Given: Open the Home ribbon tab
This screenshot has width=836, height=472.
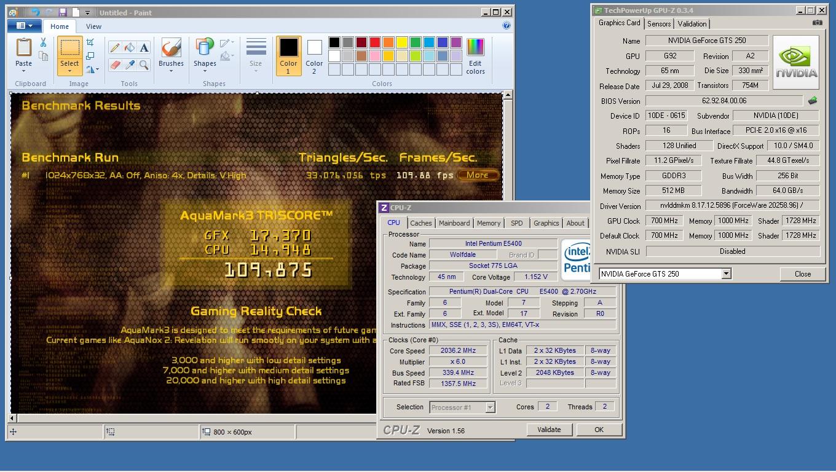Looking at the screenshot, I should click(60, 26).
